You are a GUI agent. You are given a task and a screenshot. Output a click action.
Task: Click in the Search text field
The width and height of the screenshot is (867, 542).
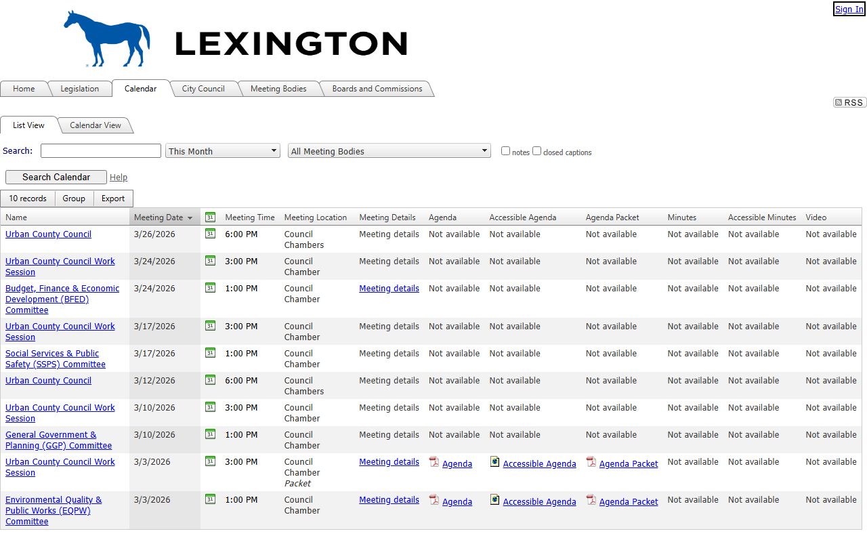point(101,151)
